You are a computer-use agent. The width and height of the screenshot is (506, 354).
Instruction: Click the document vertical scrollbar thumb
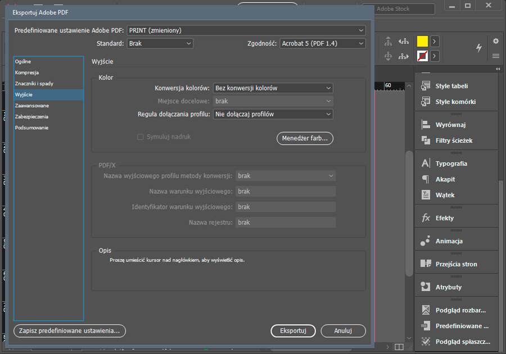(x=409, y=214)
